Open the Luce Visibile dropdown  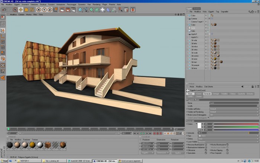point(228,142)
